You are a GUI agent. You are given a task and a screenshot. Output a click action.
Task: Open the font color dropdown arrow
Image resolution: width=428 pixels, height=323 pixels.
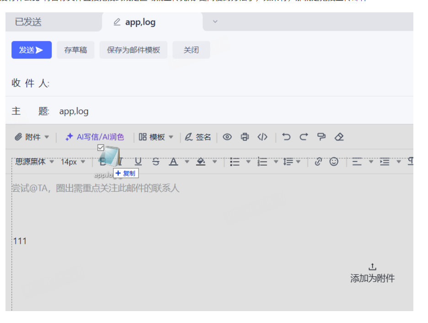point(187,161)
